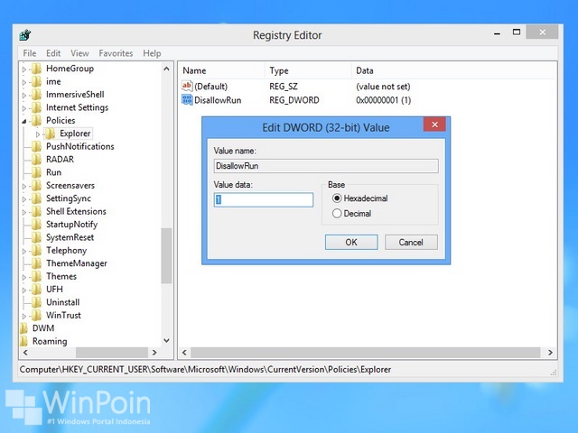Click the WinTrust folder icon
The width and height of the screenshot is (578, 433).
coord(36,315)
